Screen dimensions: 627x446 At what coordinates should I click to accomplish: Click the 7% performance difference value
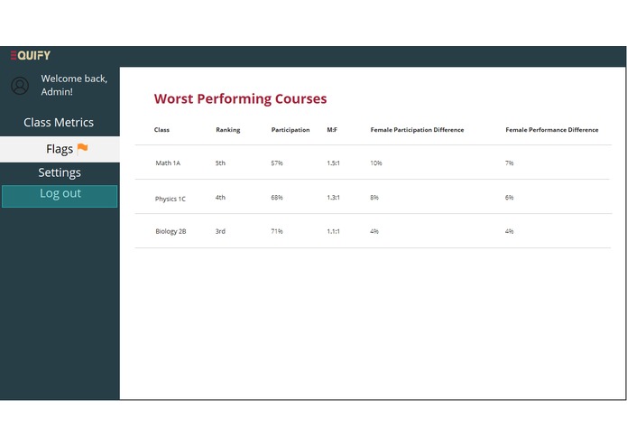click(509, 163)
